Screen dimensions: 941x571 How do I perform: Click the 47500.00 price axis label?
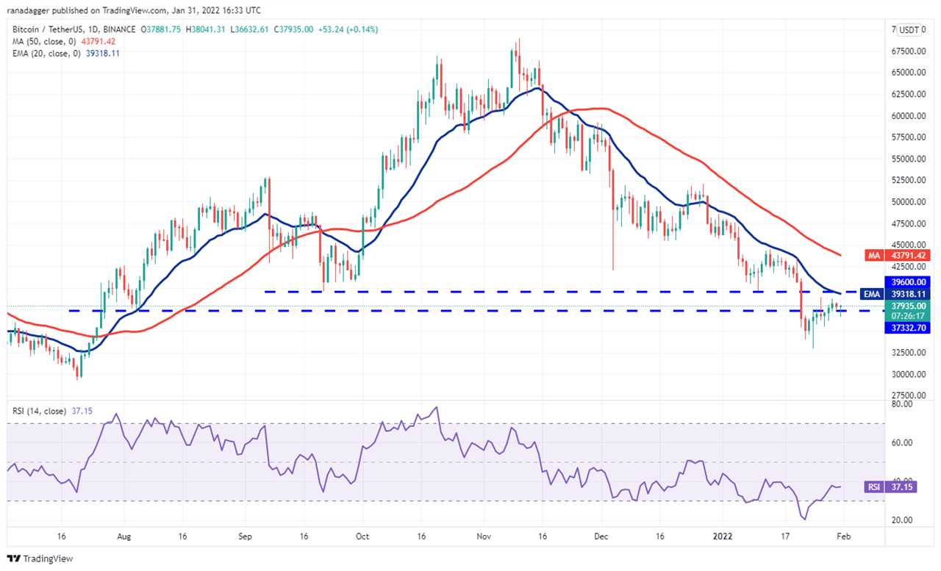coord(910,223)
